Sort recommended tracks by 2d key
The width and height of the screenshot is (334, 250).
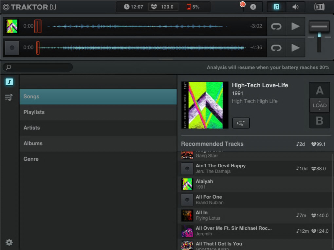(x=301, y=144)
